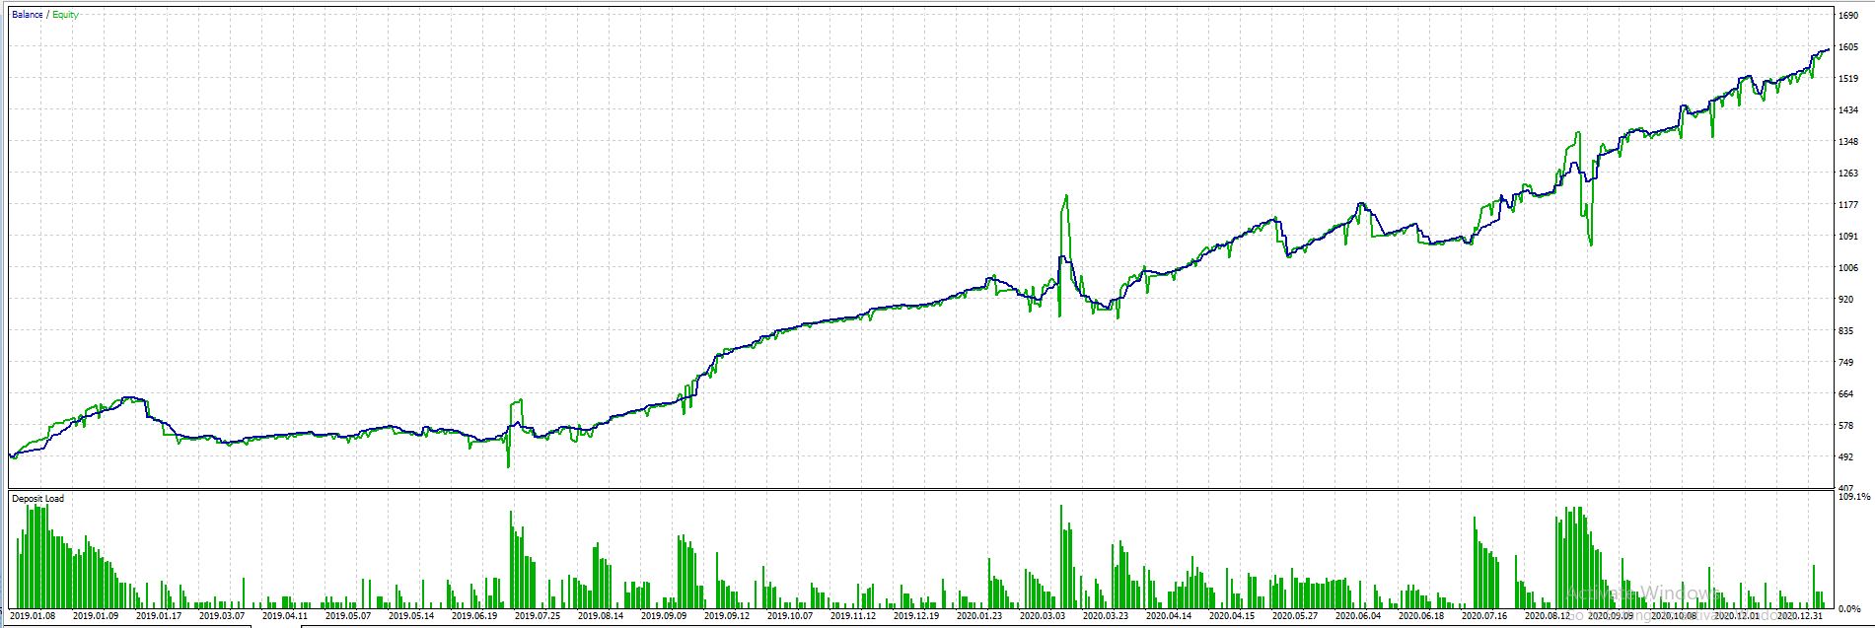Select the 920 axis value

pos(1845,300)
